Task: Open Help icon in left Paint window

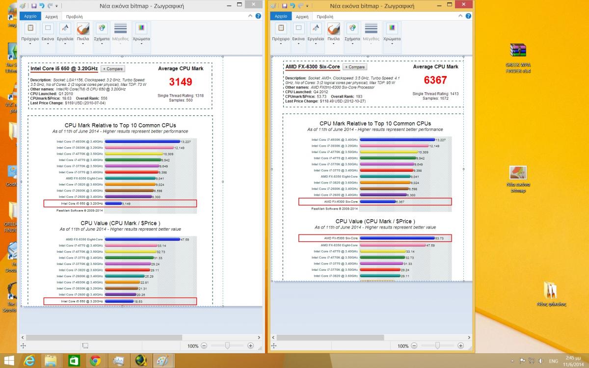Action: [258, 16]
